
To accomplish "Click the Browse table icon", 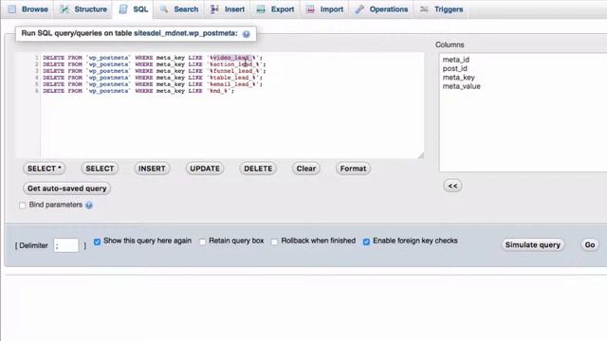I will coord(12,9).
